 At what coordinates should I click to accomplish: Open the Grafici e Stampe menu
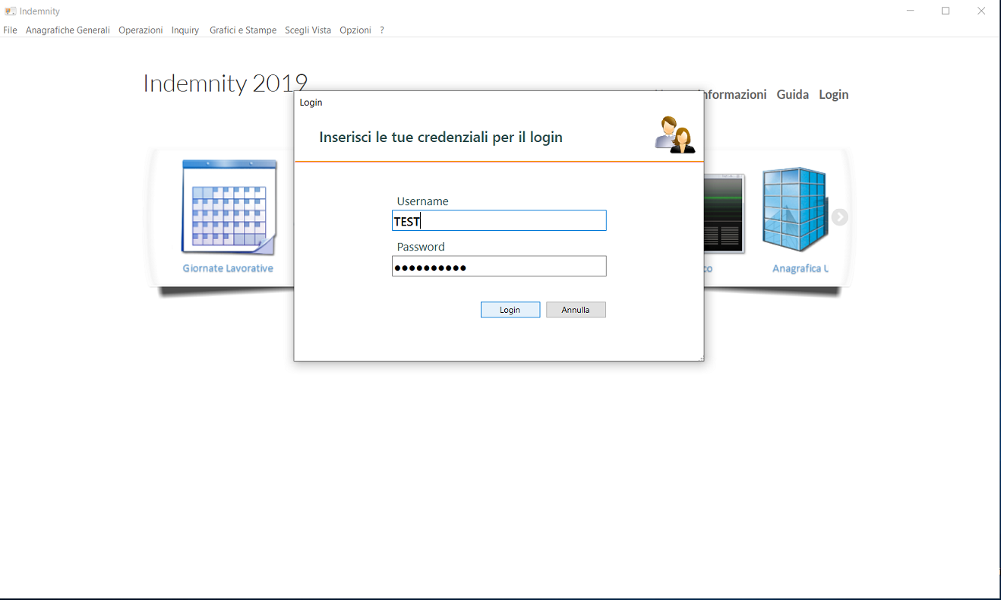[x=243, y=30]
